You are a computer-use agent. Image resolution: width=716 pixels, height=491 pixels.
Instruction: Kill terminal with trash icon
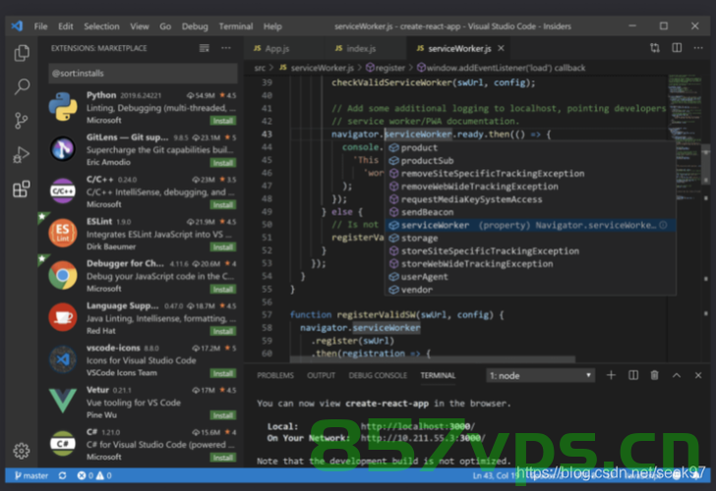[654, 375]
